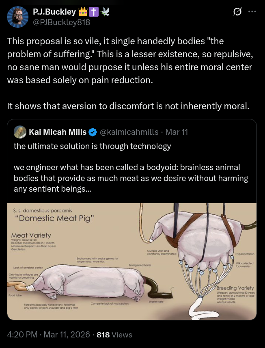Open the @PJBuckley818 handle

61,22
